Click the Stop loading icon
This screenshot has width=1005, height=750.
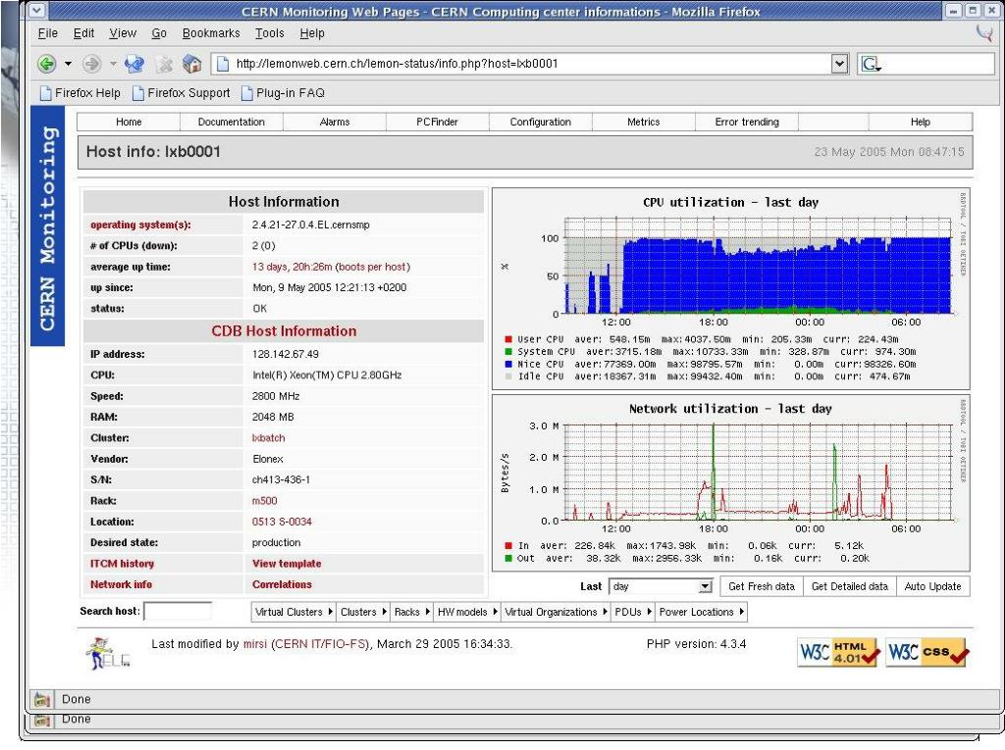(164, 64)
